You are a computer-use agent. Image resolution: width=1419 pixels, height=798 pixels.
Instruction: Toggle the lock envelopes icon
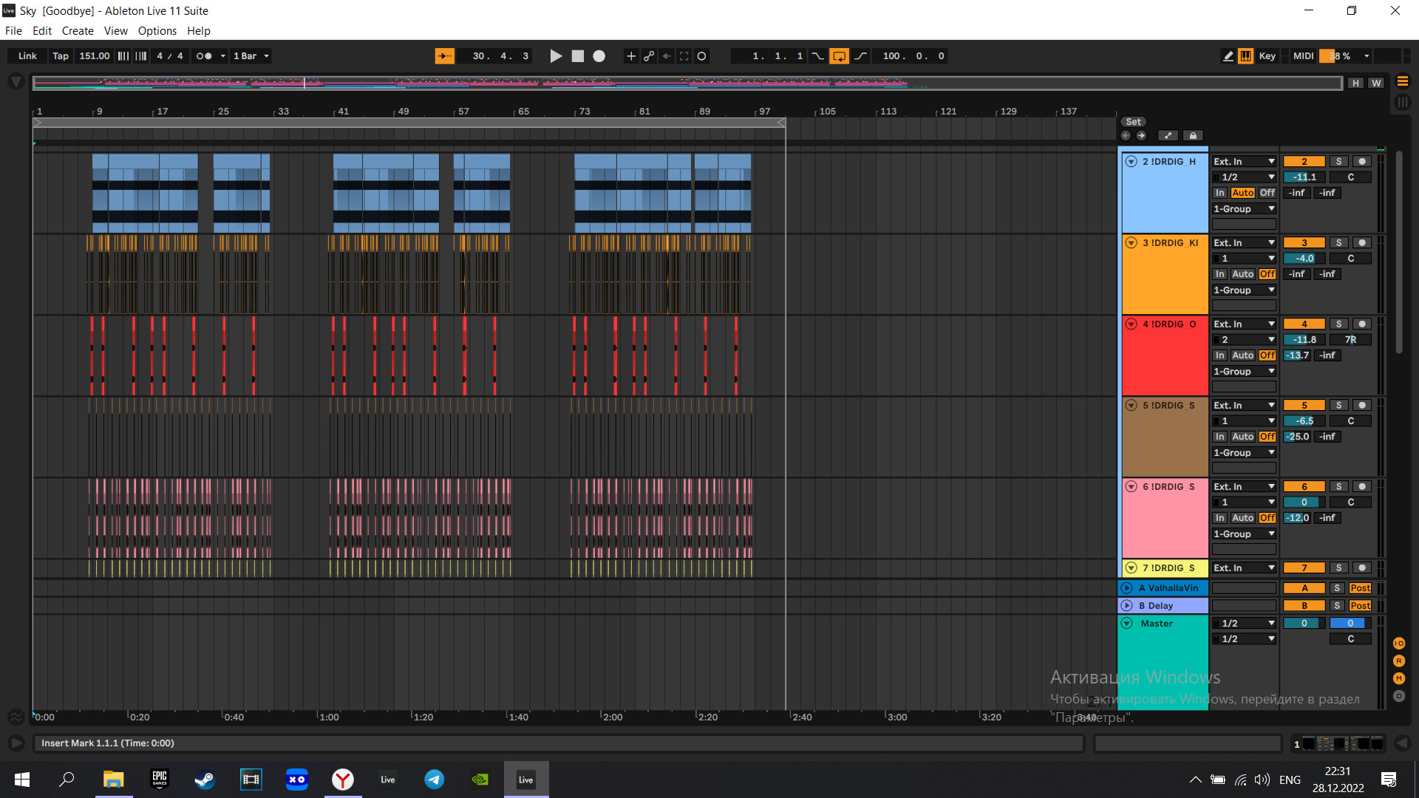pos(1193,135)
